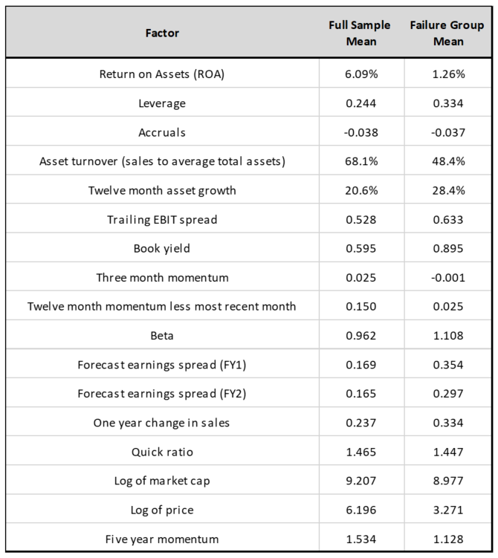Click the Quick ratio value 1.465
498x558 pixels.
[x=360, y=452]
